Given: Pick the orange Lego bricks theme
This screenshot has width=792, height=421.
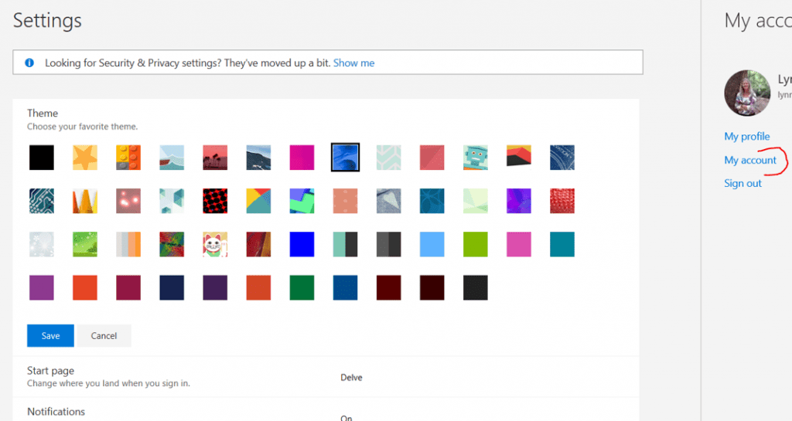Looking at the screenshot, I should coord(128,158).
